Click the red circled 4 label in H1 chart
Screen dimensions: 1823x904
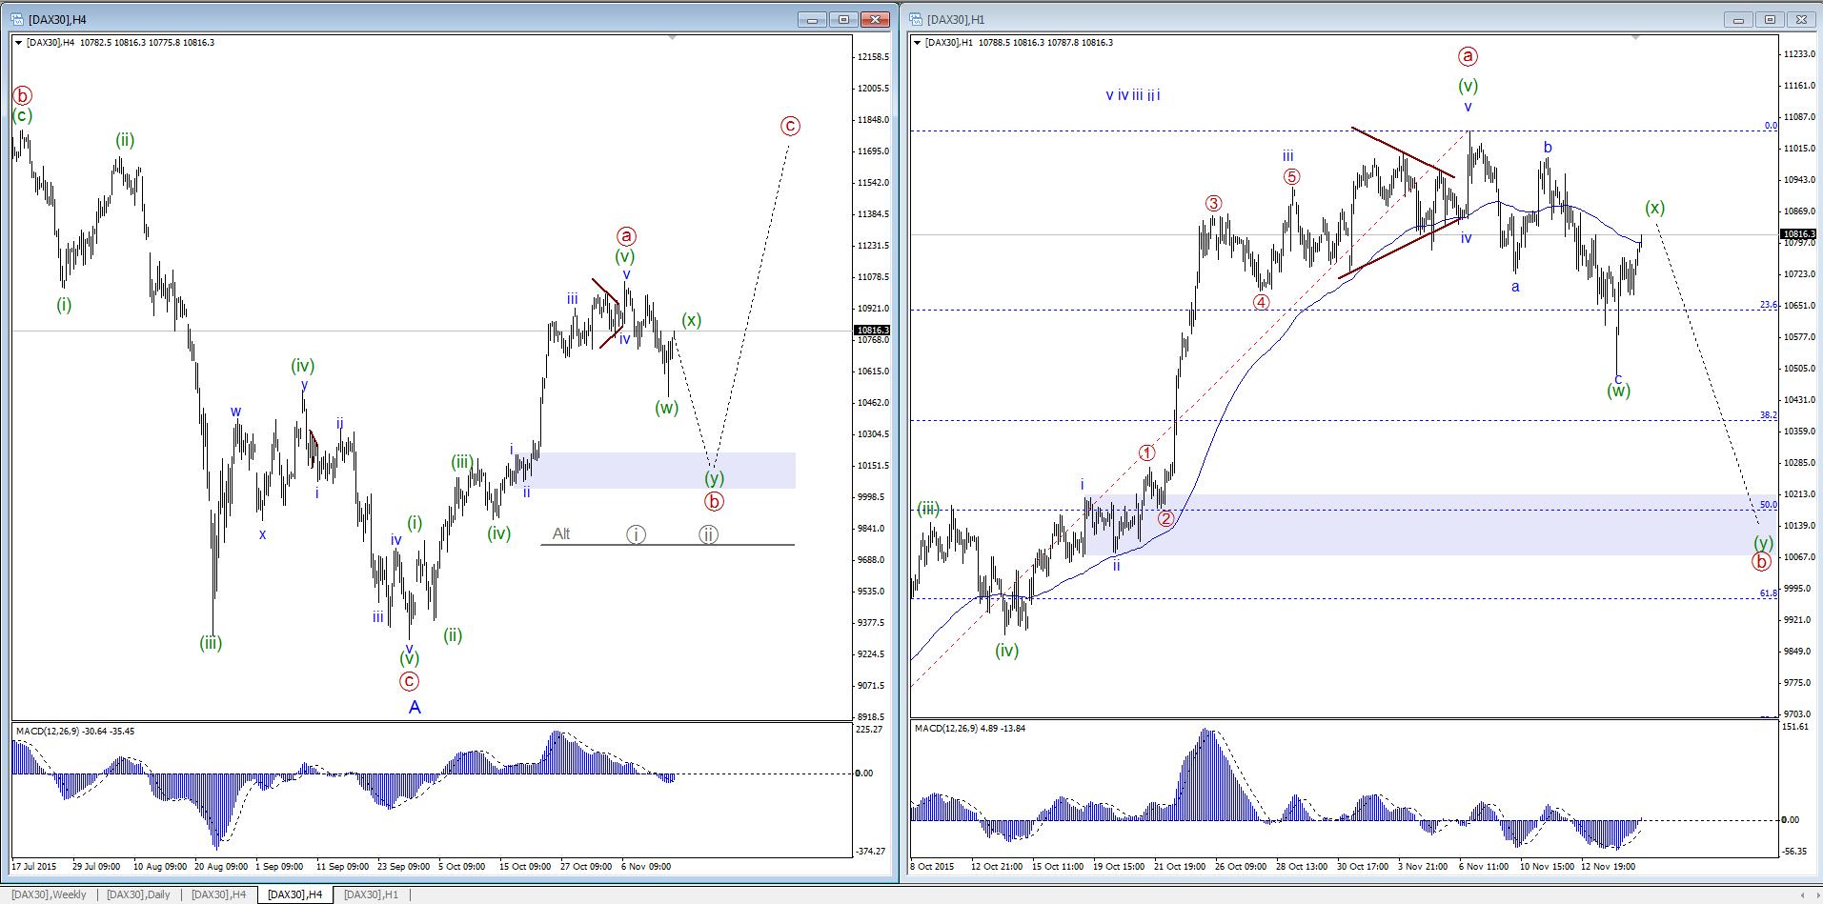[1261, 302]
